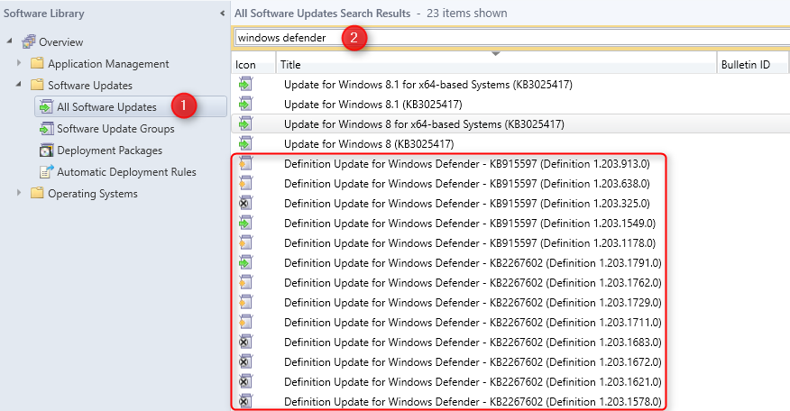
Task: Click green icon of Definition 1.203.1791.0
Action: tap(245, 262)
